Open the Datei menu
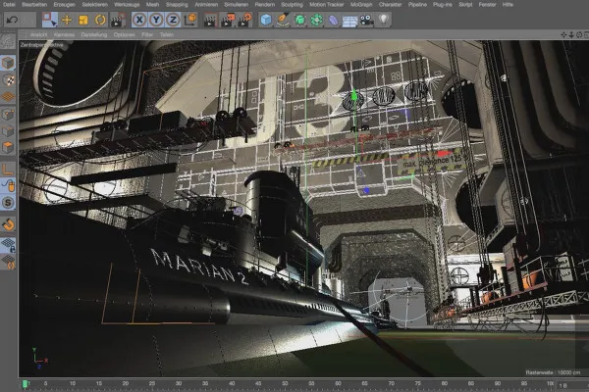The width and height of the screenshot is (589, 392). point(9,5)
